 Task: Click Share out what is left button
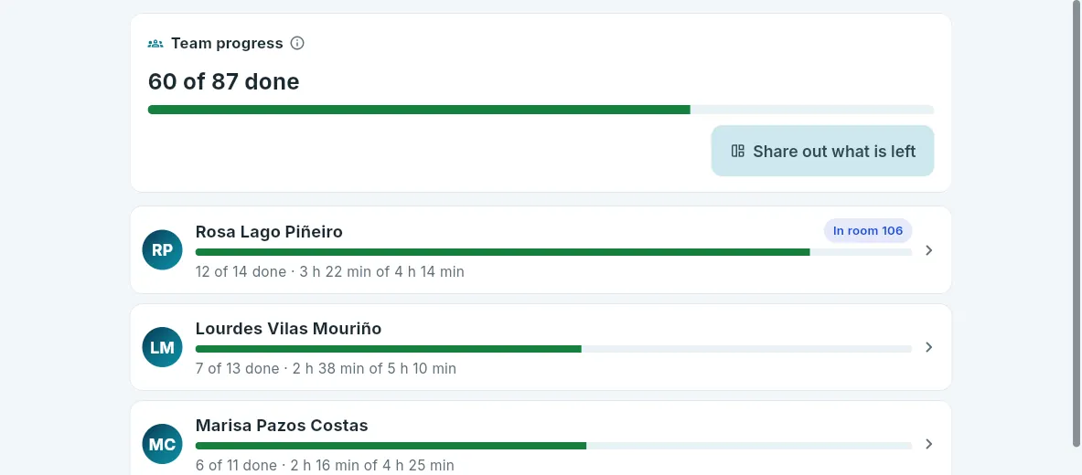(x=822, y=151)
